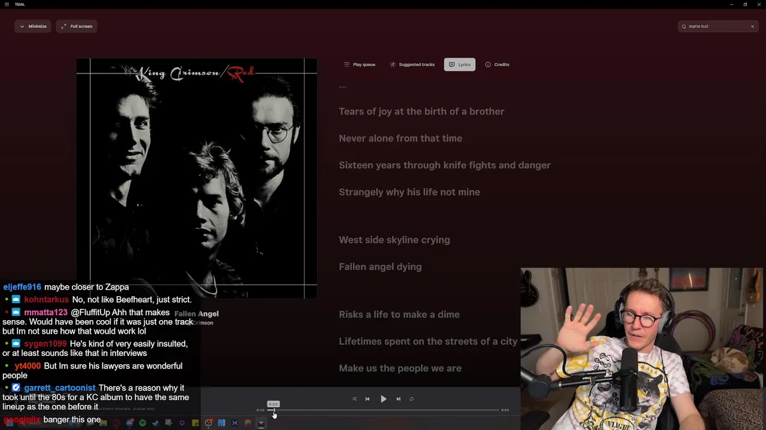
Task: Jump to lyric 'West side skyline crying'
Action: (x=394, y=239)
